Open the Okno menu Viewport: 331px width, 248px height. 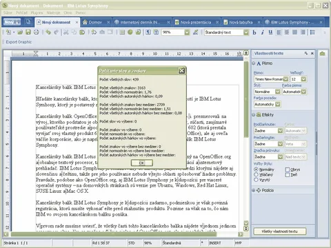68,12
